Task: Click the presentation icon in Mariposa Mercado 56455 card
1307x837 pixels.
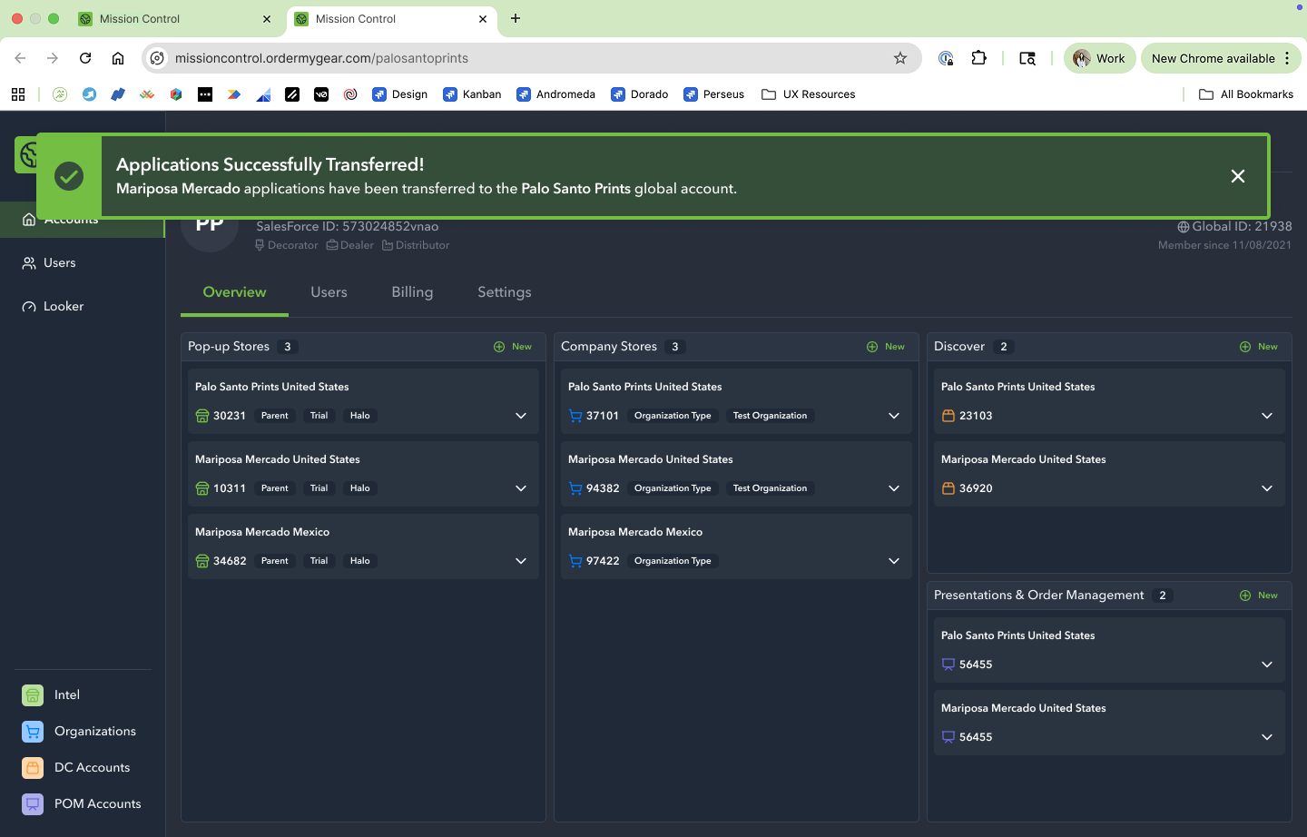Action: pos(948,737)
